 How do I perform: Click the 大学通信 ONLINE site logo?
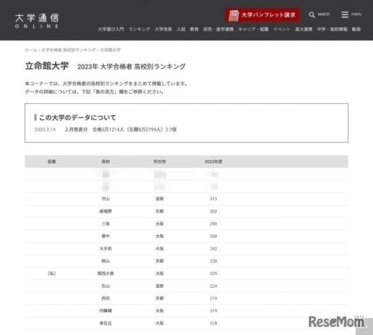pos(37,21)
